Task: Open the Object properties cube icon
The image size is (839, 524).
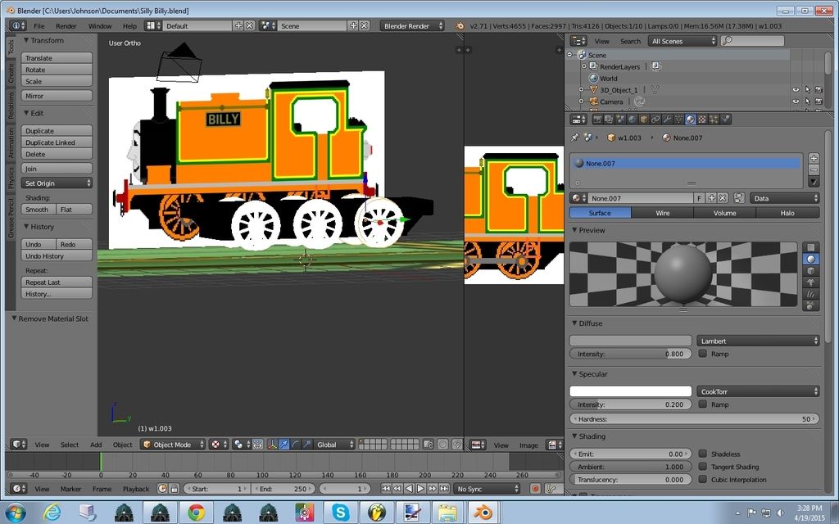Action: [644, 120]
